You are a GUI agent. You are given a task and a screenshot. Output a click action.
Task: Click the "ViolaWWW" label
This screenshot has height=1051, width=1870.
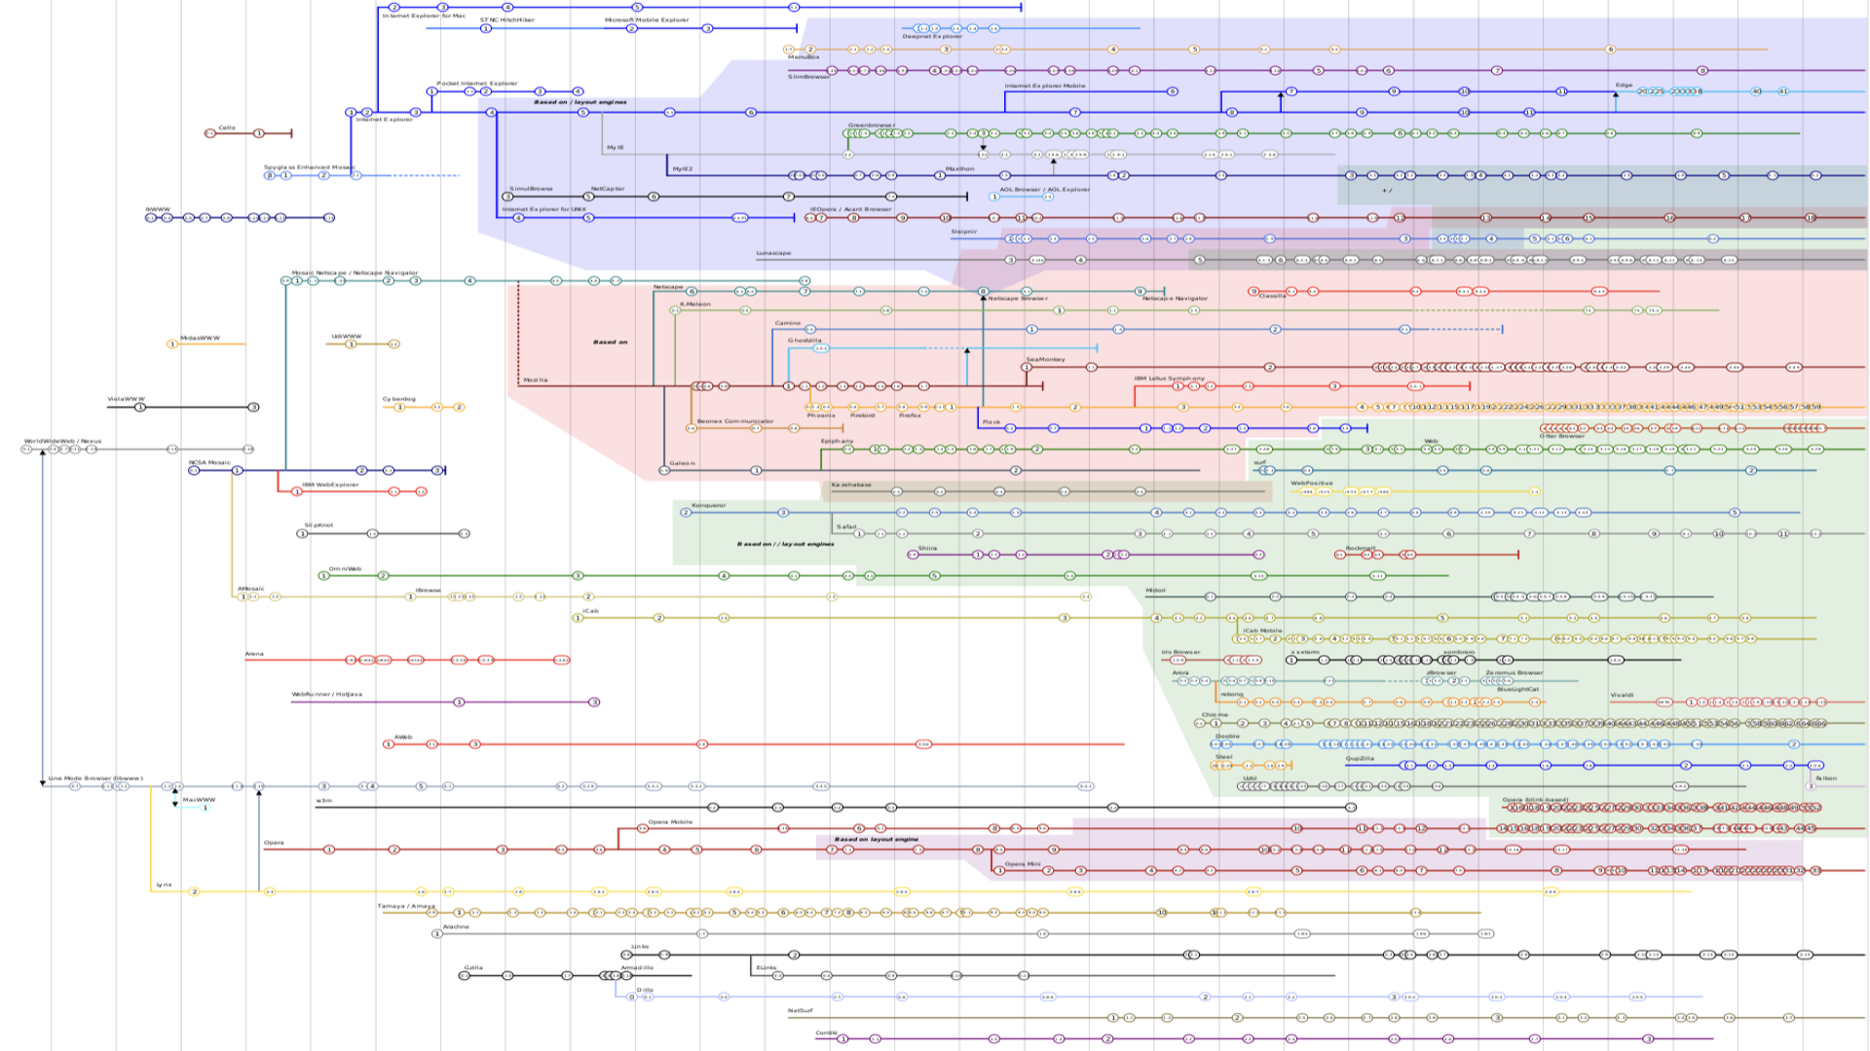point(127,399)
